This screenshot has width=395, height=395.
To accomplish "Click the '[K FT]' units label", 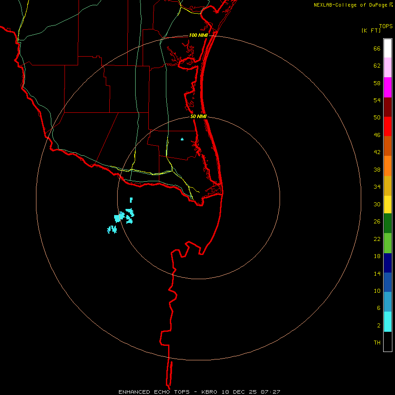I will click(371, 30).
